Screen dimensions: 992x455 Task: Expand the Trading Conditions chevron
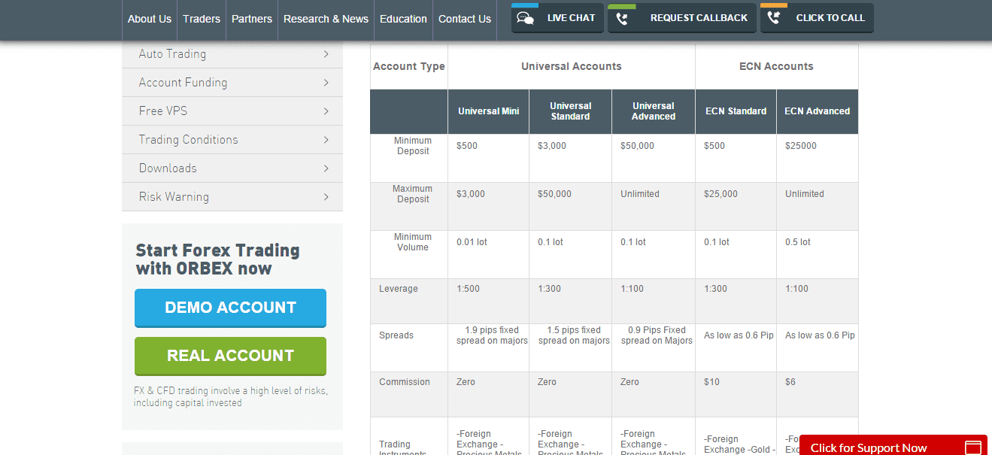tap(326, 140)
